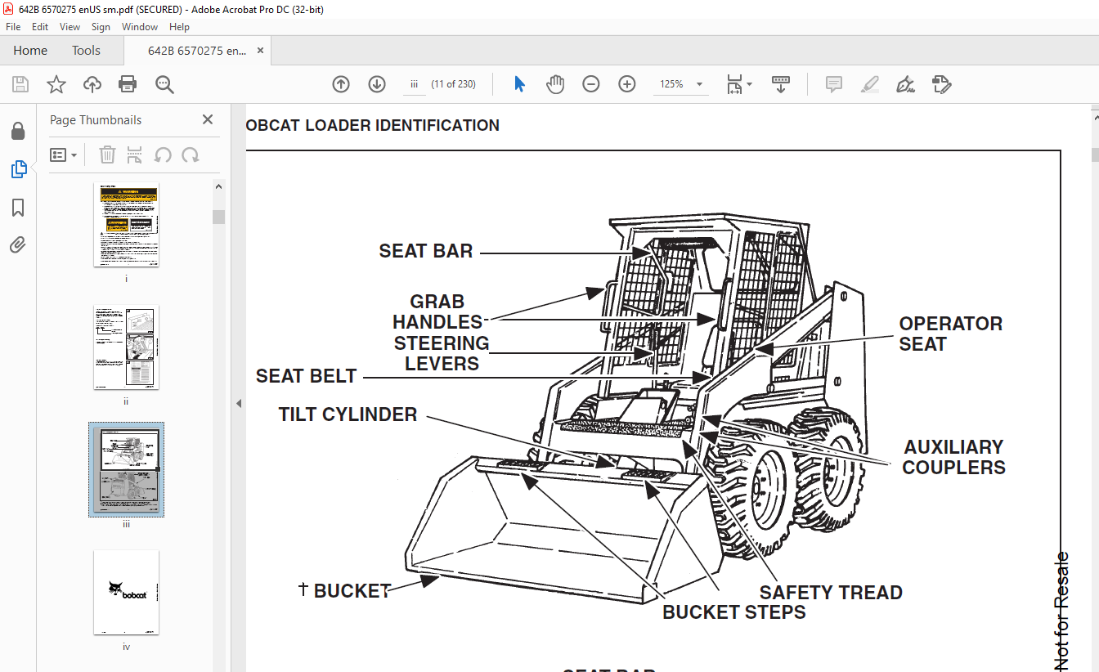Select page ii thumbnail

click(x=126, y=347)
